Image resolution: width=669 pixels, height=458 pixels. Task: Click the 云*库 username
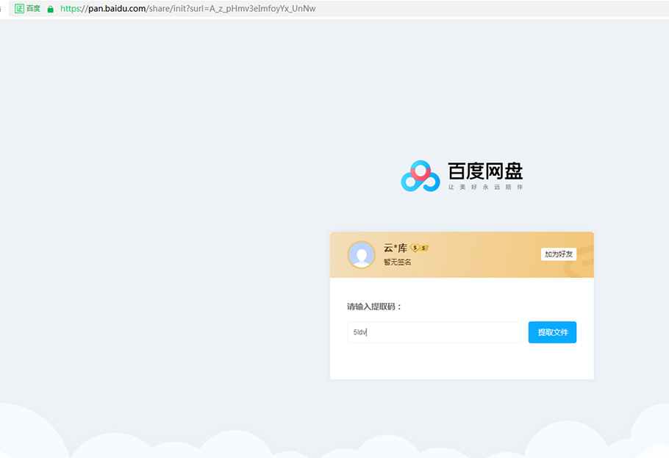(x=395, y=248)
